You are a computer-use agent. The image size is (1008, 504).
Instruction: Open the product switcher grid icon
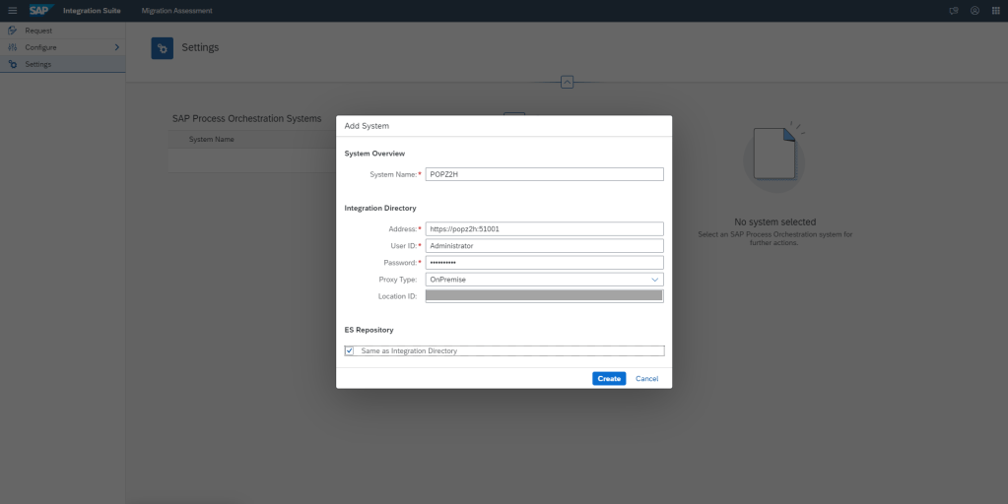[995, 11]
